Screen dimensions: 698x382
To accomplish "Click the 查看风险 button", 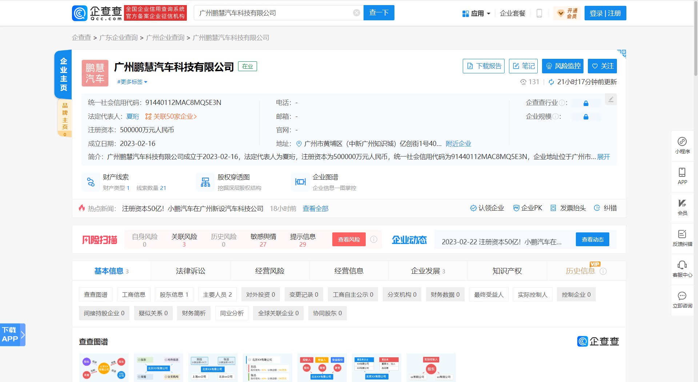I will pyautogui.click(x=349, y=239).
